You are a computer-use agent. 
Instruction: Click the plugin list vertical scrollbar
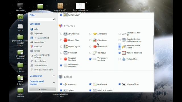154,45
